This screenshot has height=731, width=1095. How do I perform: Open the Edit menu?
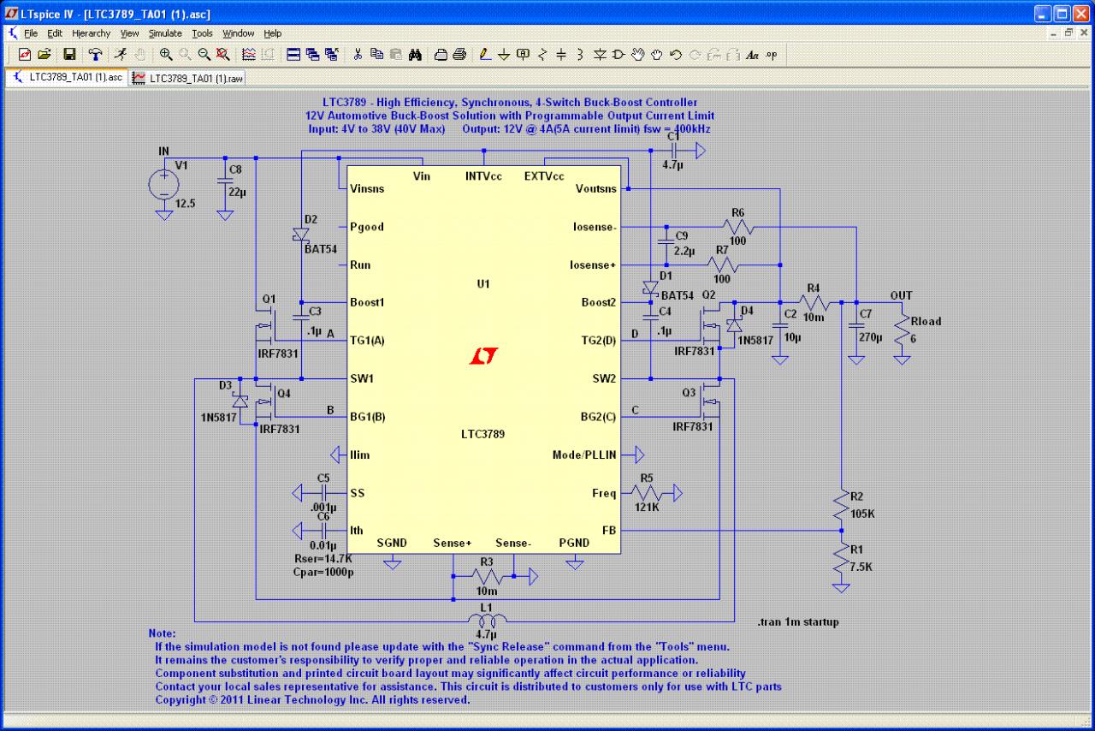tap(55, 33)
